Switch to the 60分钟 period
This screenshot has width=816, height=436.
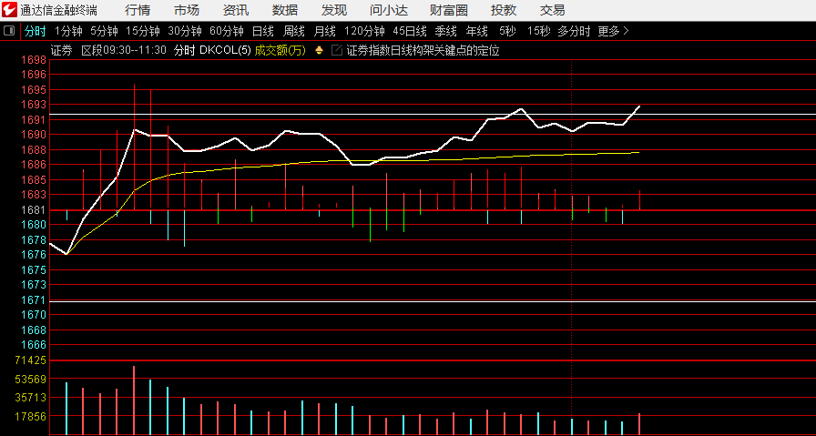coord(227,31)
